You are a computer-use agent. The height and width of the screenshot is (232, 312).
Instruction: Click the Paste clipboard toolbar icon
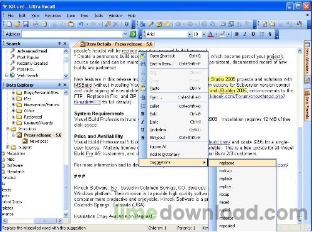point(71,24)
